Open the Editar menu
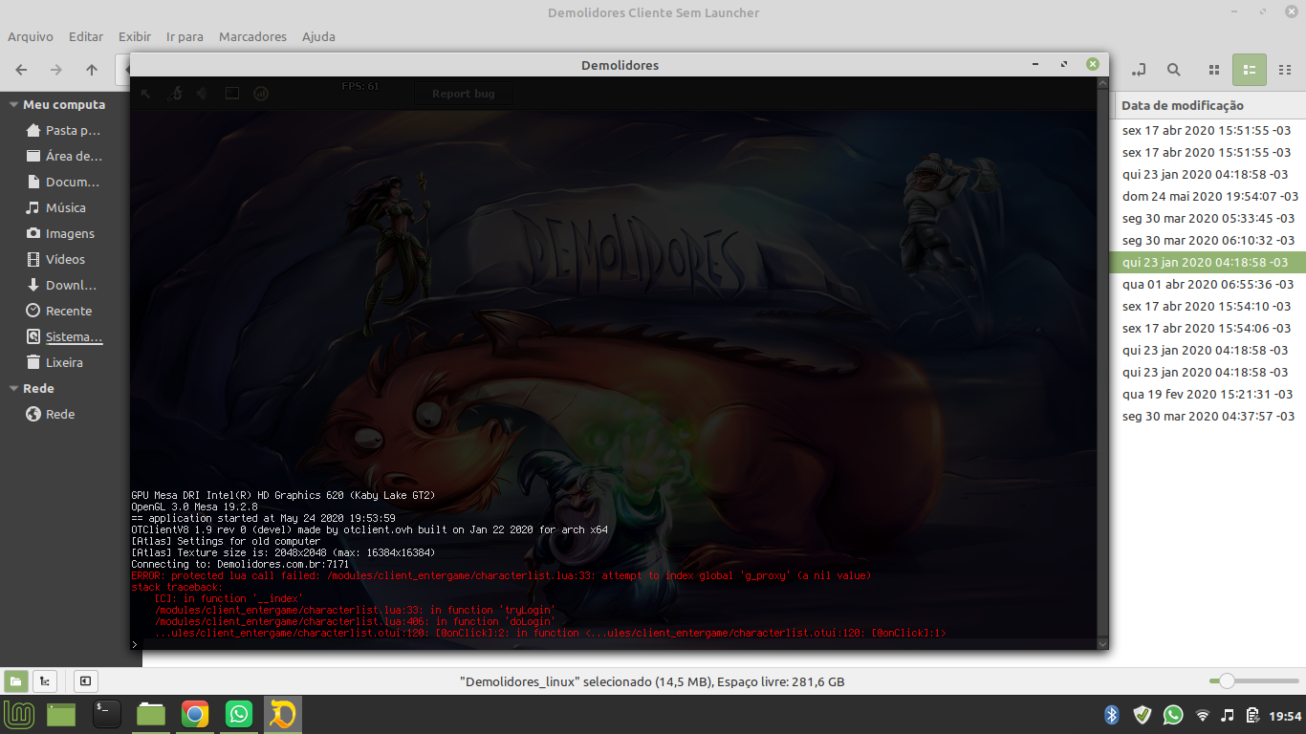Viewport: 1306px width, 734px height. (86, 36)
